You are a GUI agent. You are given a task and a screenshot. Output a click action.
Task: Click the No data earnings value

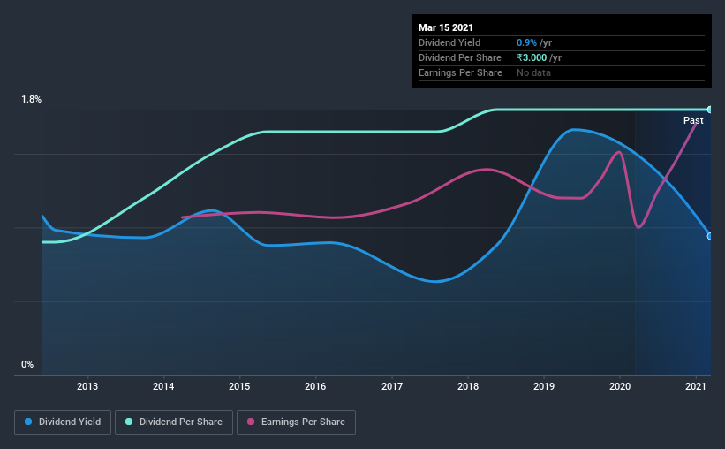(533, 72)
